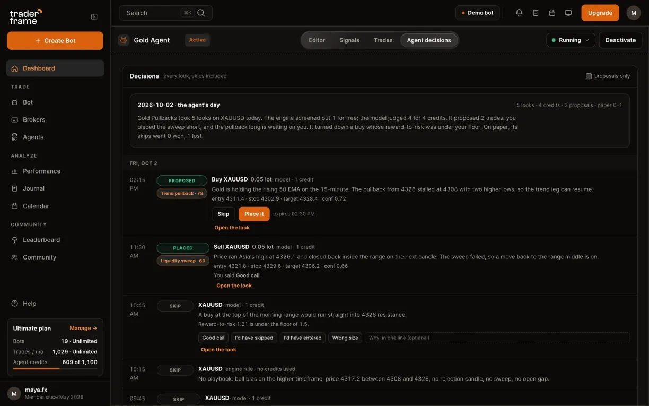Click the expires 02:30 PM text
Viewport: 649px width, 406px height.
(294, 214)
